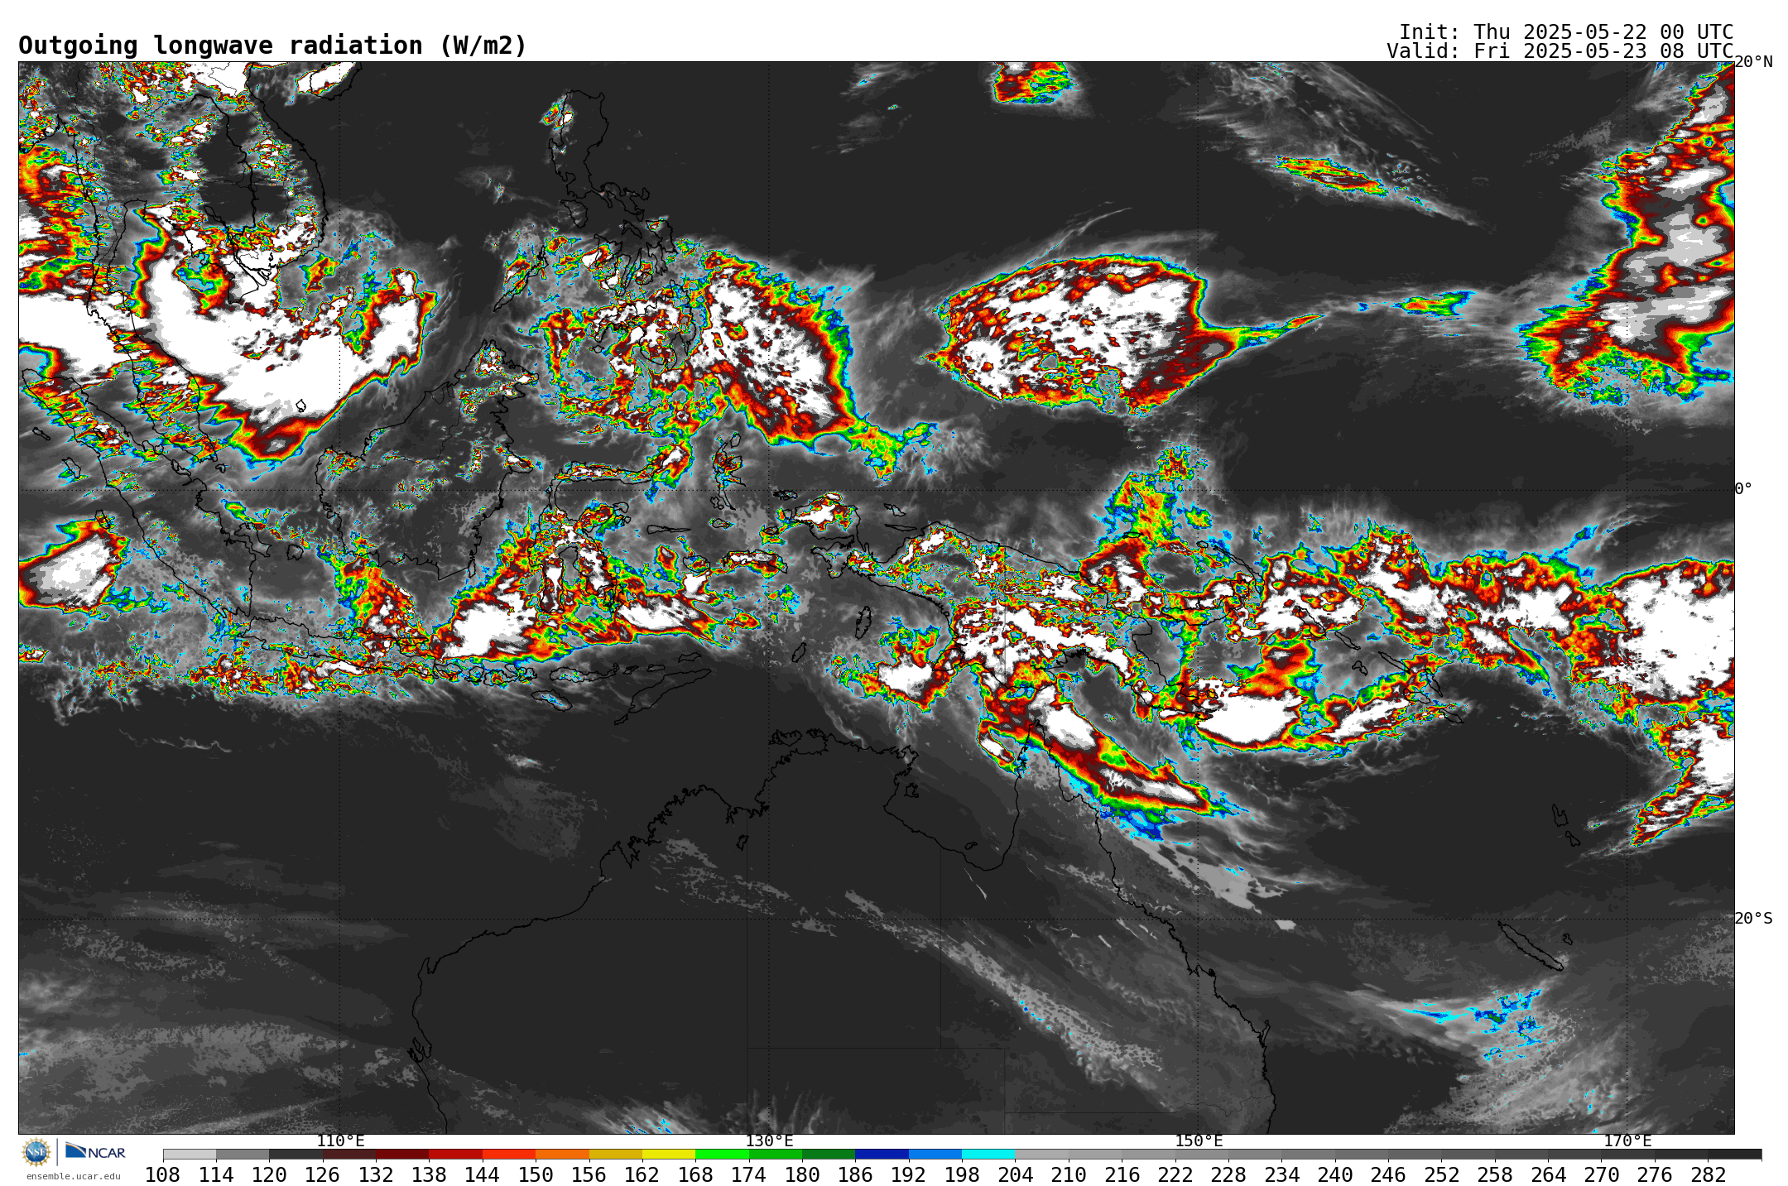The height and width of the screenshot is (1186, 1788).
Task: Click the 204 colorbar value
Action: (x=1015, y=1175)
